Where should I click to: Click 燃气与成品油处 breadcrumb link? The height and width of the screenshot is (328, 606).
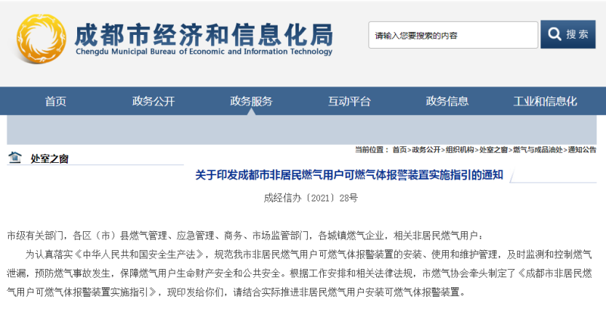[x=538, y=150]
